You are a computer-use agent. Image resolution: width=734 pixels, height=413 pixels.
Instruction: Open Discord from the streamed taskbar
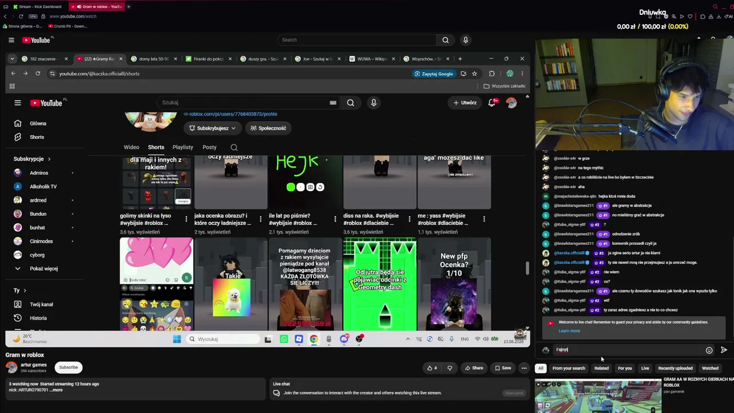point(343,339)
